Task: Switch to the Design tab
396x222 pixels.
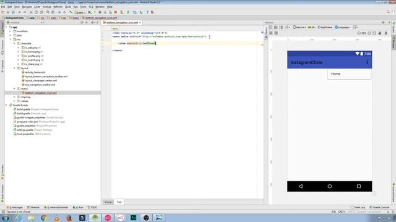Action: click(108, 202)
